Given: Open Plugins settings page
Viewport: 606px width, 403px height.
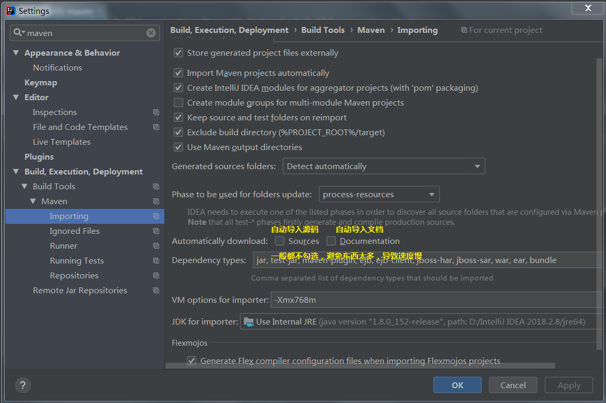Looking at the screenshot, I should coord(39,157).
